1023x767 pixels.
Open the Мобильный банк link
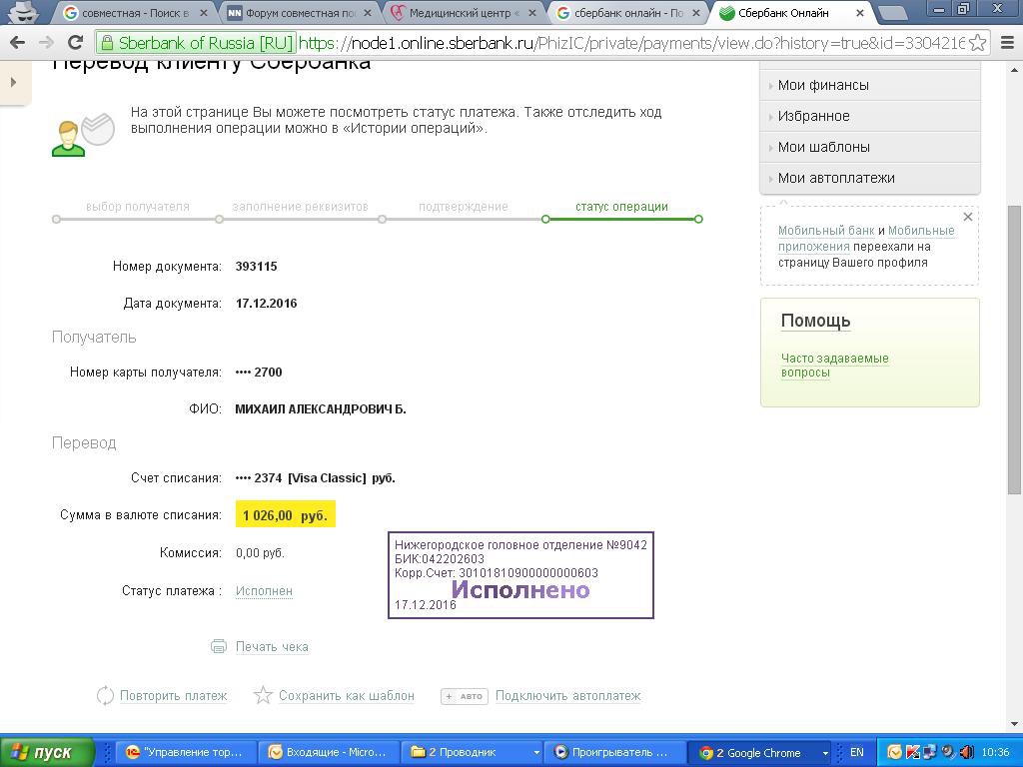click(x=826, y=231)
